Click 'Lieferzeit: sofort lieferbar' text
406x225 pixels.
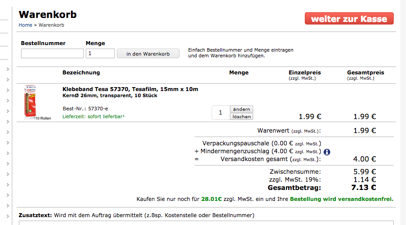(x=93, y=116)
